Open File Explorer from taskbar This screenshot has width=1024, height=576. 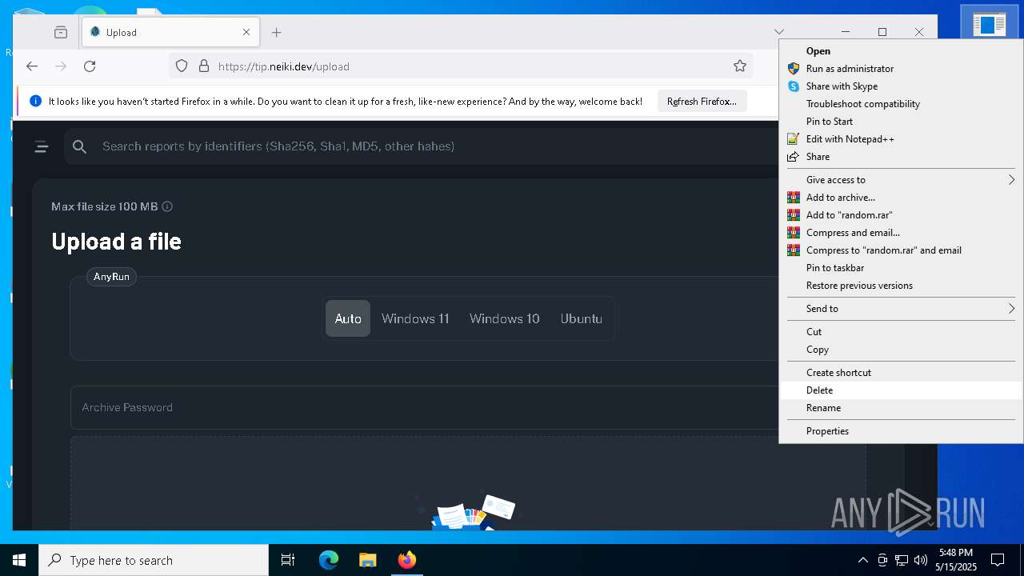coord(367,560)
